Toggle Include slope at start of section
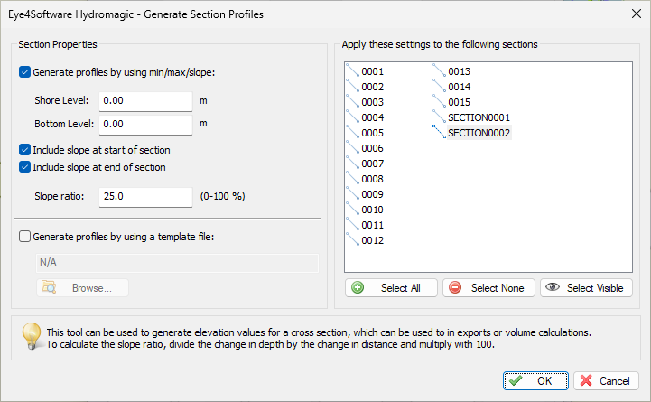Viewport: 651px width, 402px height. [24, 150]
